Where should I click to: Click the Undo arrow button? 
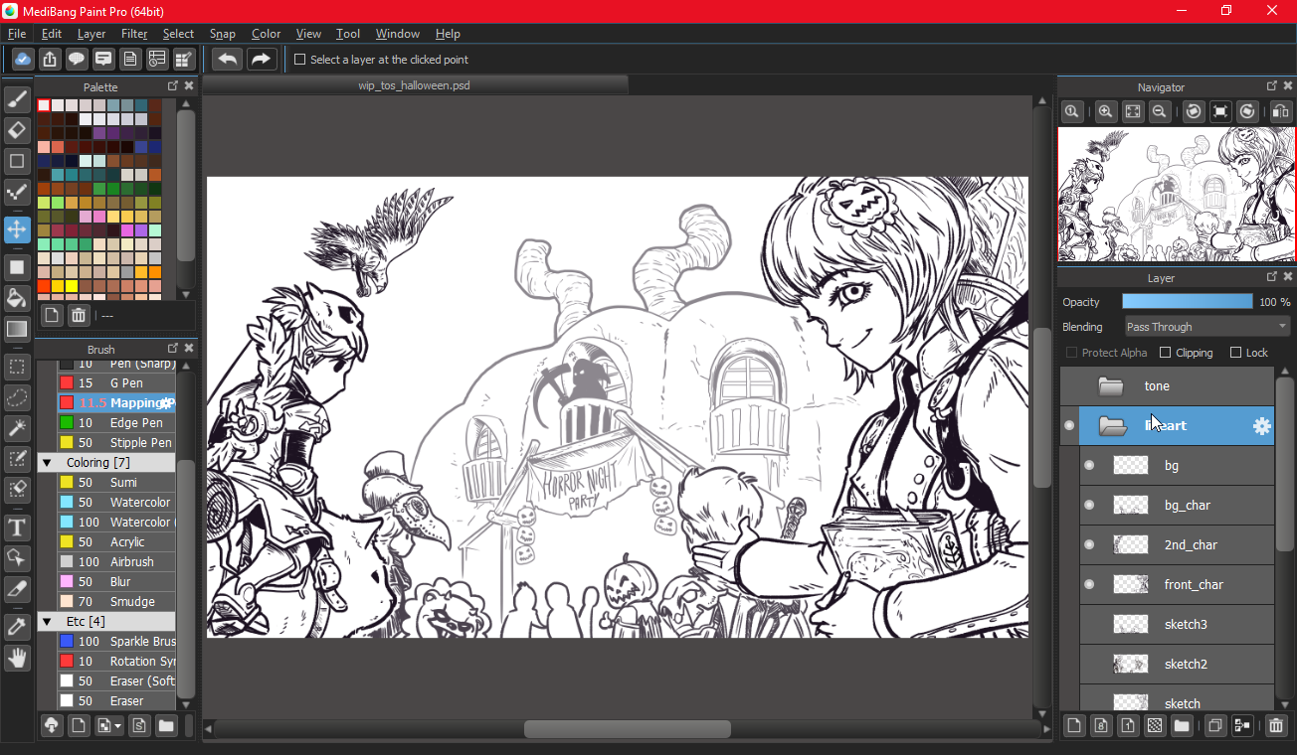point(227,60)
